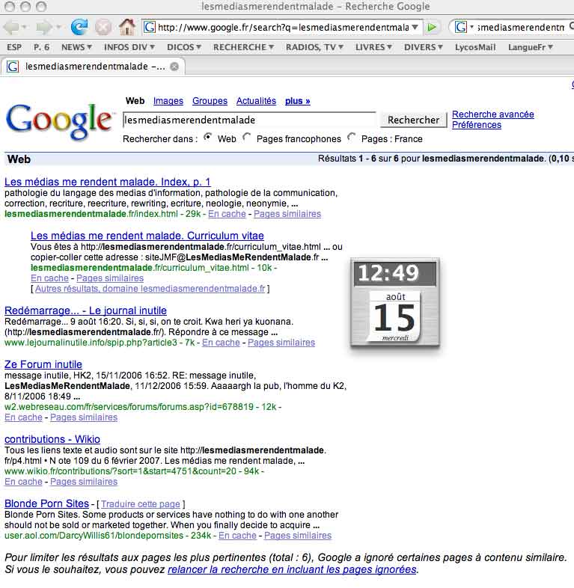Open the plus » more services link
The image size is (574, 588).
[298, 101]
